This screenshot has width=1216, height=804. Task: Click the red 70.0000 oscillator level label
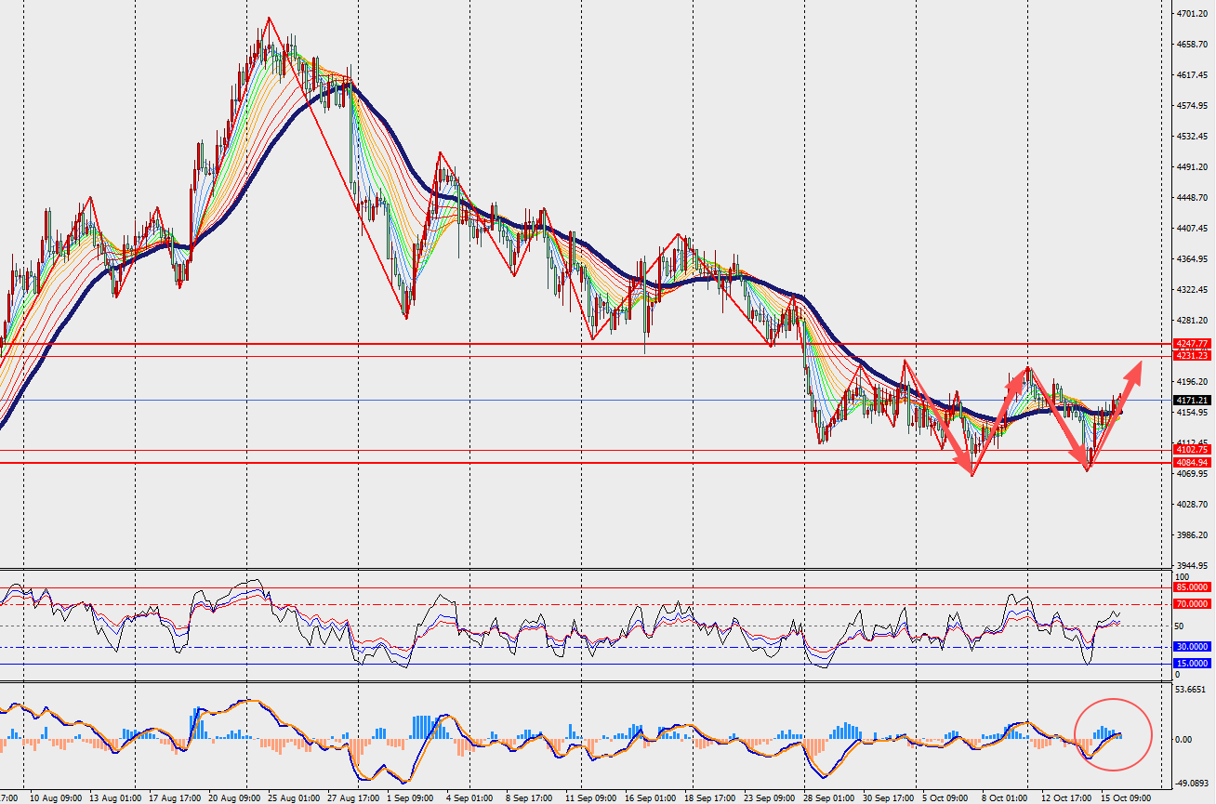[x=1191, y=604]
